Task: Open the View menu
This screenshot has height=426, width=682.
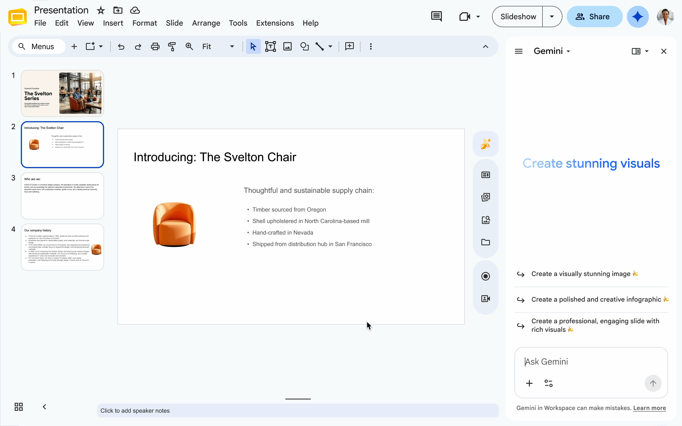Action: coord(86,23)
